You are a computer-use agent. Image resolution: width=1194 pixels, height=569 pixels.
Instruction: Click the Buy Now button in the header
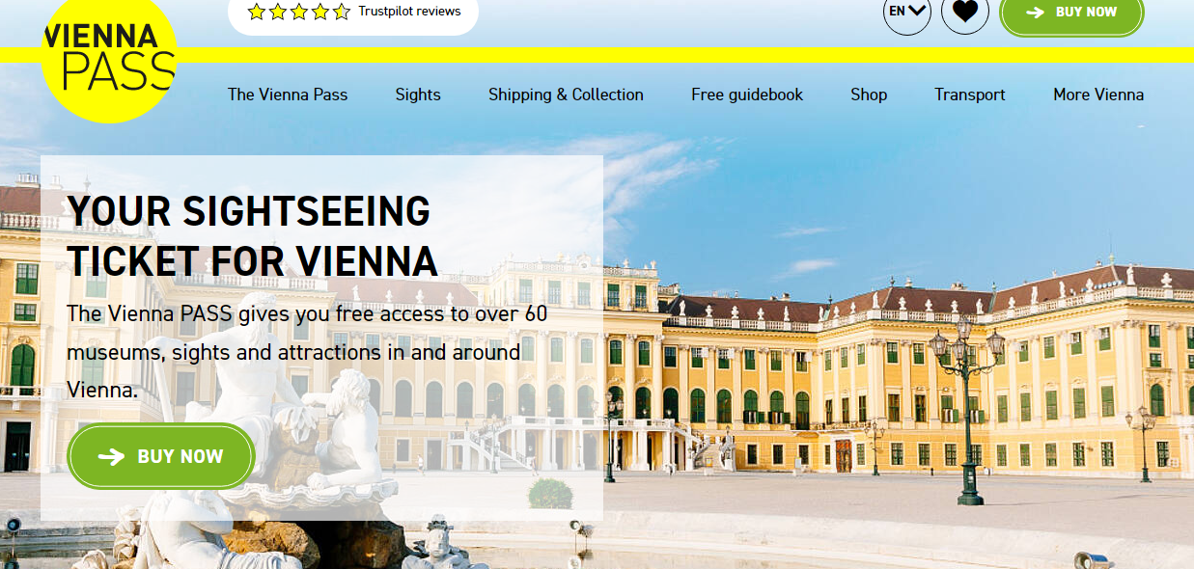coord(1071,14)
